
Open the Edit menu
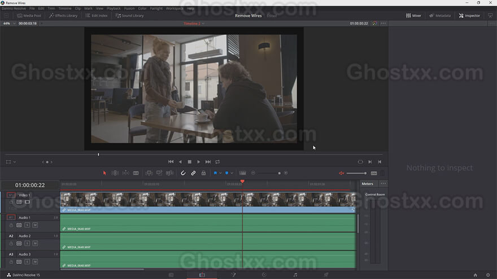click(41, 8)
